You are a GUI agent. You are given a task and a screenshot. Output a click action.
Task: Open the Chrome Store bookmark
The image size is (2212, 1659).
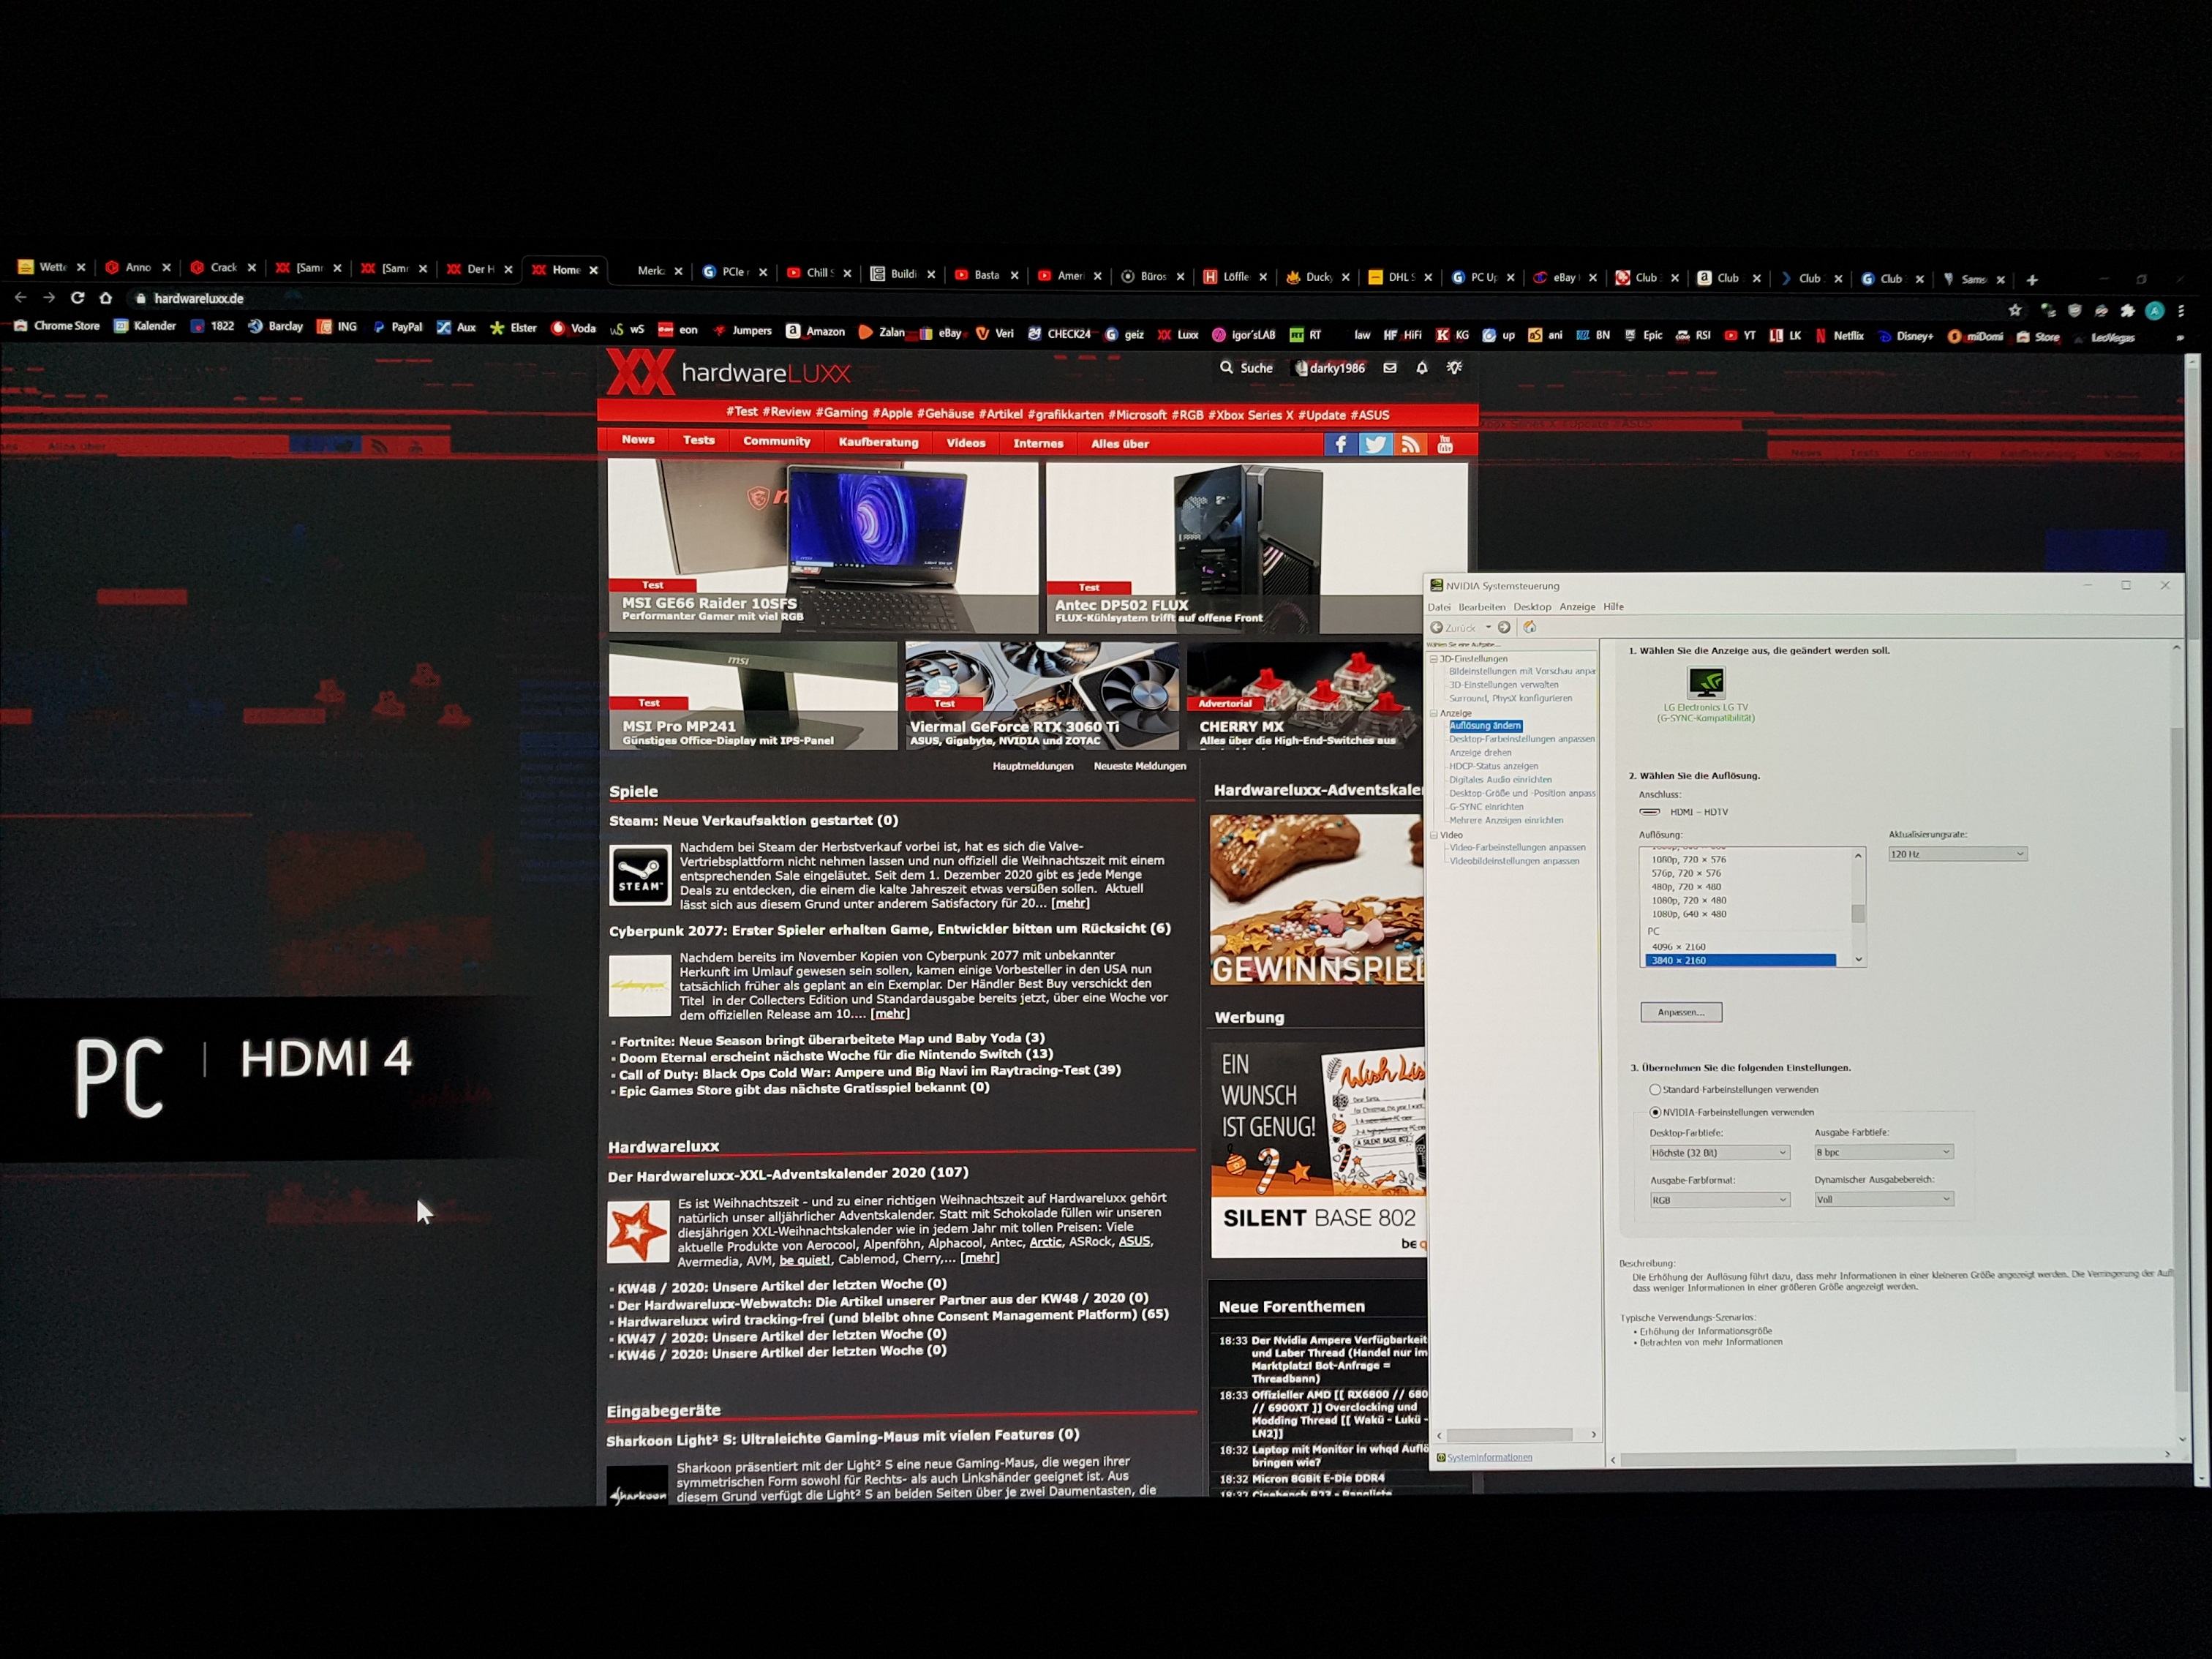pyautogui.click(x=57, y=326)
